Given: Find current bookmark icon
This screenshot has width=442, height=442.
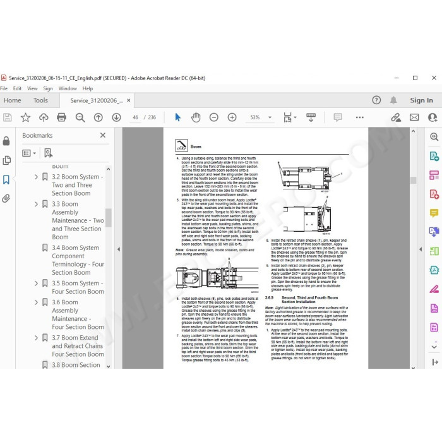Looking at the screenshot, I should 48,153.
